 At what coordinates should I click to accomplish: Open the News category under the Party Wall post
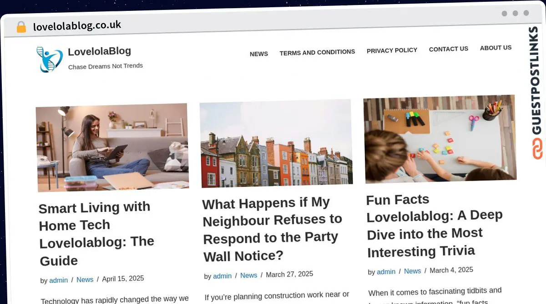[x=248, y=275]
